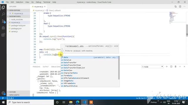The image size is (188, 105).
Task: Close the terminal panel
Action: pos(184,67)
